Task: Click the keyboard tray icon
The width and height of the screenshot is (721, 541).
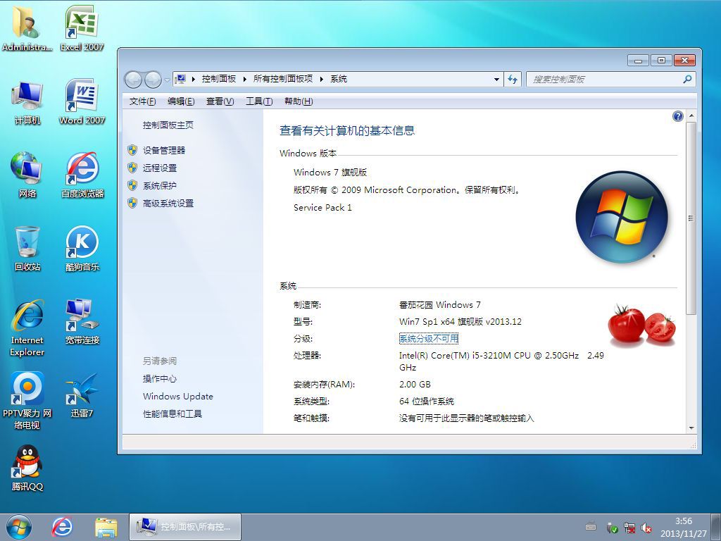Action: click(591, 527)
